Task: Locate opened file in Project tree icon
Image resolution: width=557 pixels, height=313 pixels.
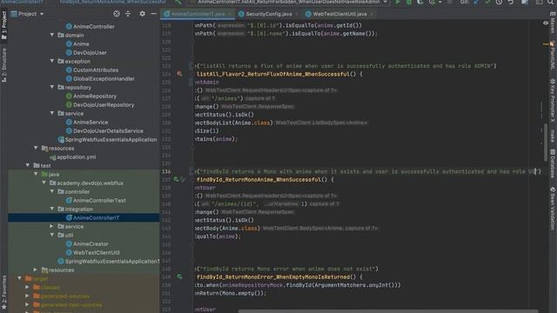Action: coord(117,14)
